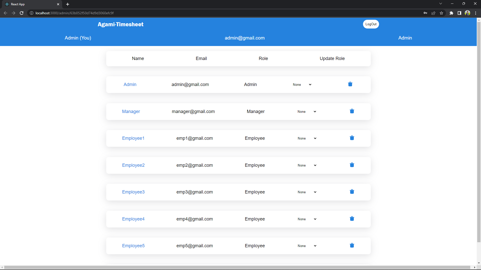The height and width of the screenshot is (270, 481).
Task: Delete Employee5 using the trash icon
Action: point(352,245)
